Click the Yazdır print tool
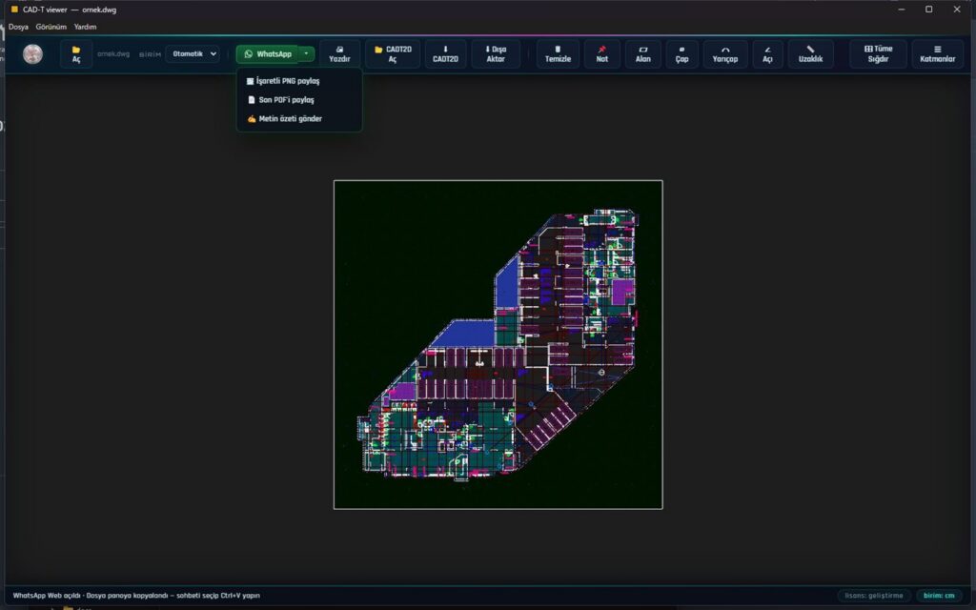Viewport: 976px width, 610px height. click(339, 54)
